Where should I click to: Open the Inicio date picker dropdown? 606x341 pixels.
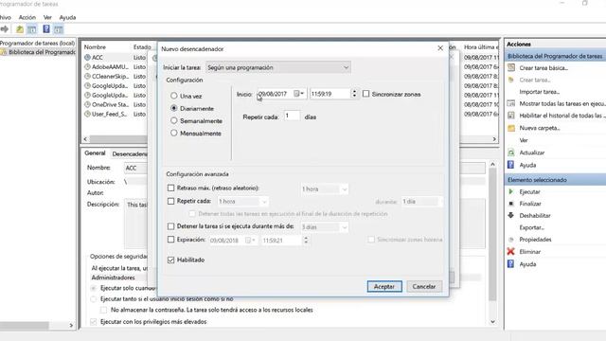point(299,94)
